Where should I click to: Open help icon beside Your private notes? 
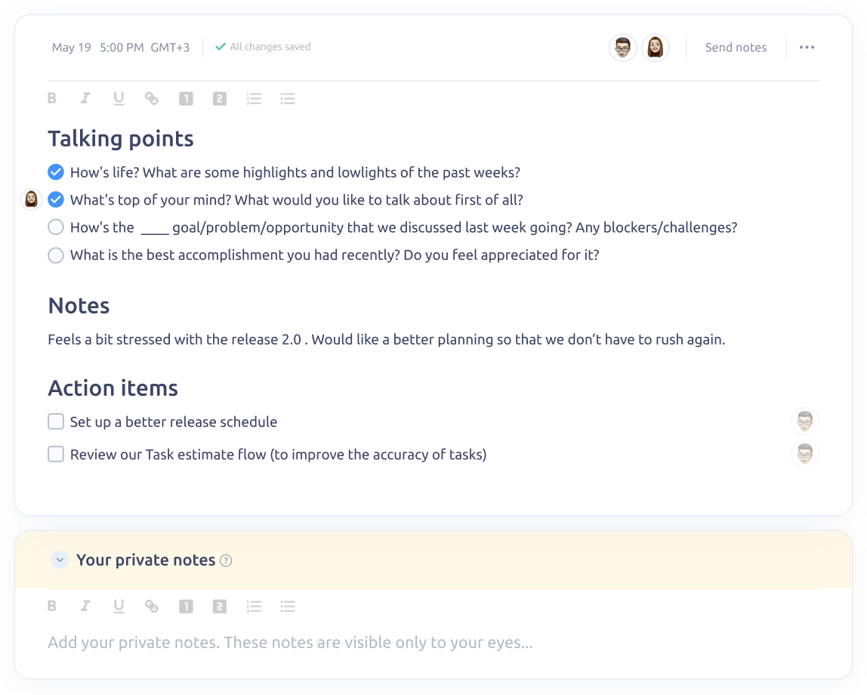(226, 561)
